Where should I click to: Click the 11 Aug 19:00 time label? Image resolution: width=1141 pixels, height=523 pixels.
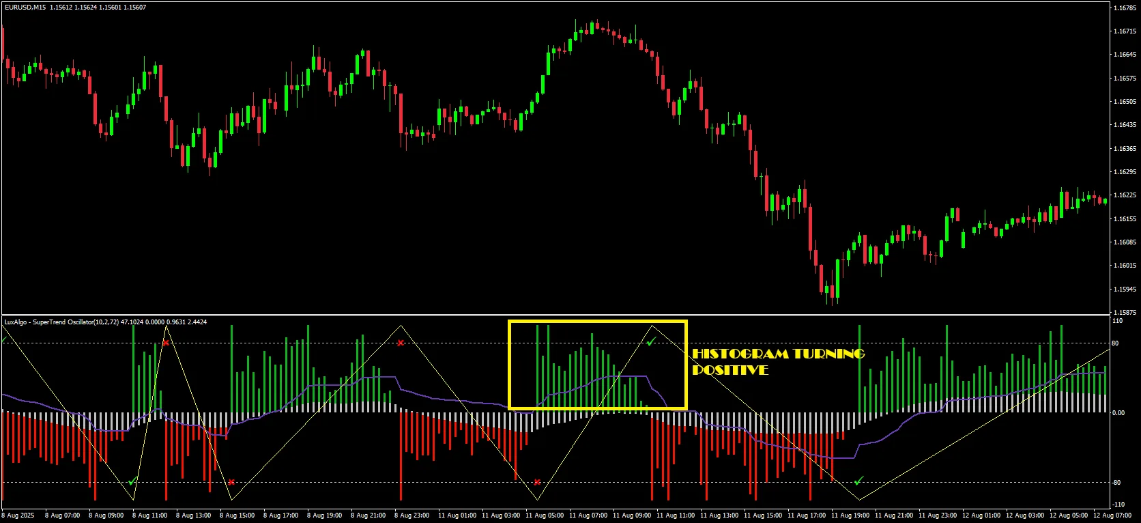[x=850, y=515]
